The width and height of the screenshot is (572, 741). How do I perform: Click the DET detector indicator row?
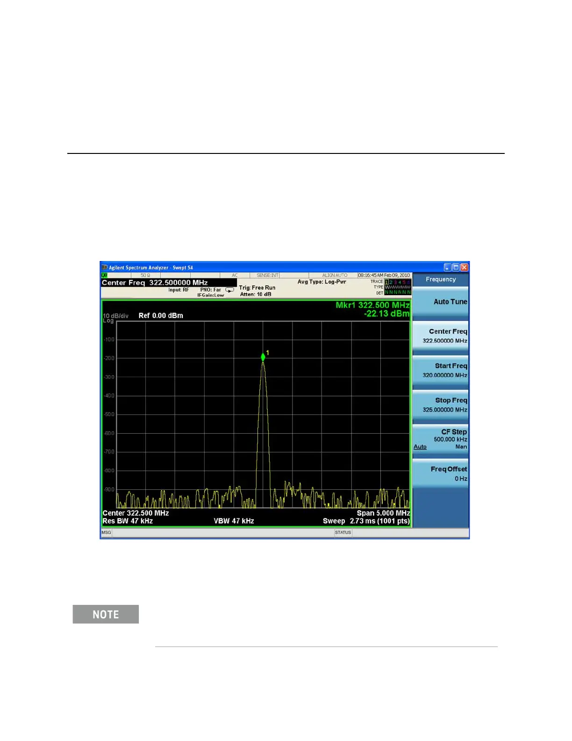tap(397, 292)
